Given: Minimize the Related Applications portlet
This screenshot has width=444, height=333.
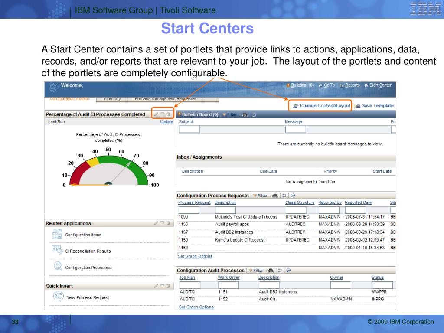Looking at the screenshot, I should pos(162,223).
